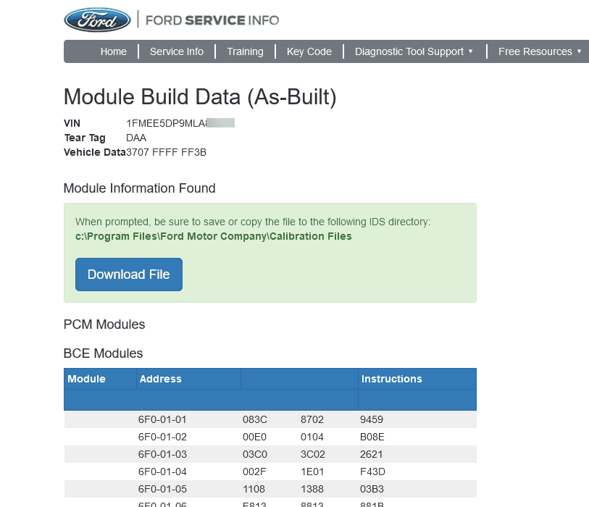Open the Key Code page
The height and width of the screenshot is (507, 589).
309,51
